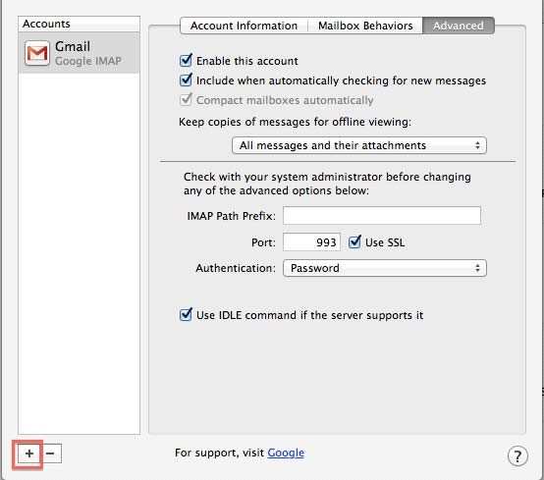
Task: Click the system administrator warning text
Action: coord(327,184)
